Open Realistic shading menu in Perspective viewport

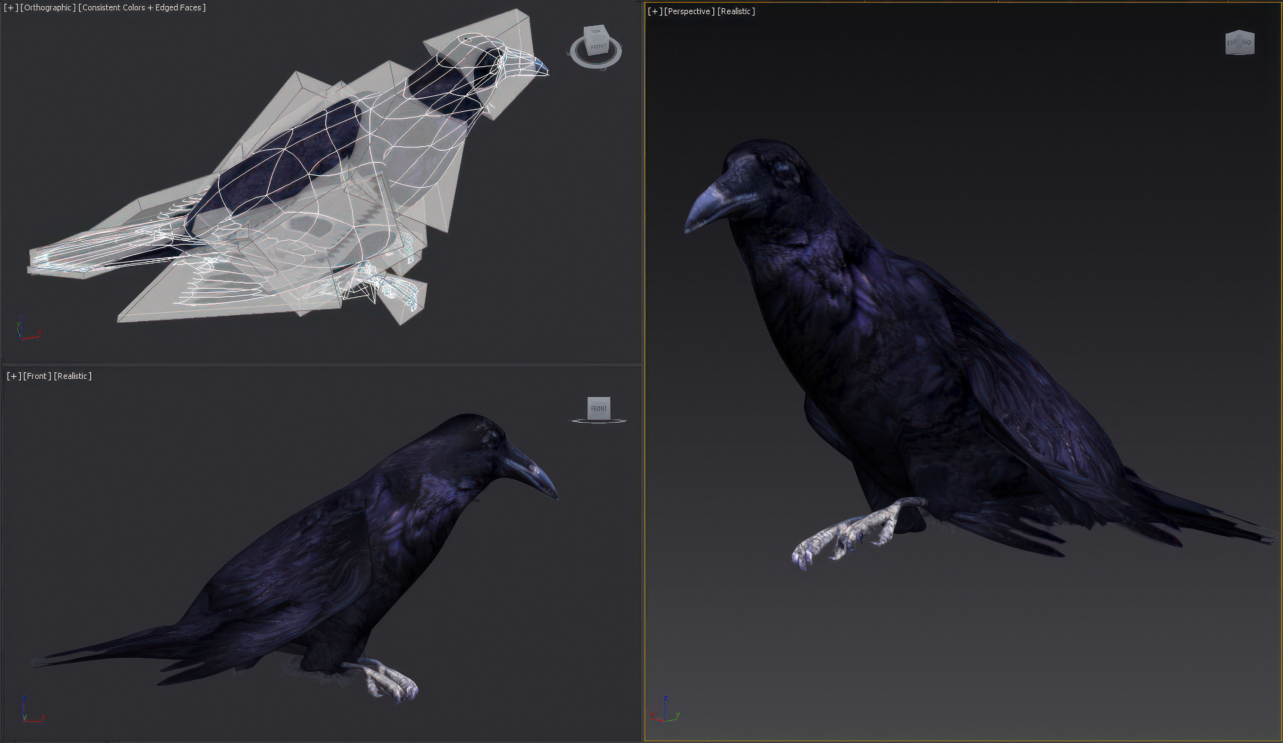coord(736,11)
